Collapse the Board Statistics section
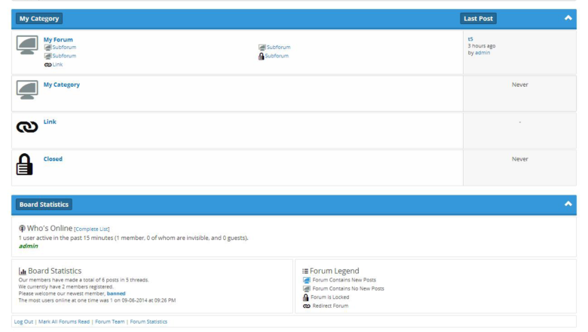The image size is (588, 332). pos(568,204)
